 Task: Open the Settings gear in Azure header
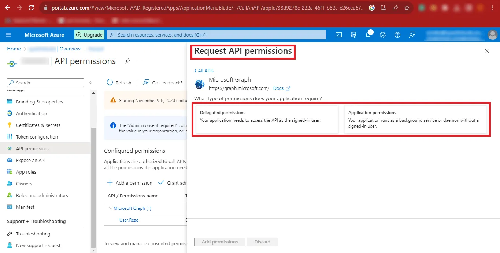pyautogui.click(x=383, y=35)
